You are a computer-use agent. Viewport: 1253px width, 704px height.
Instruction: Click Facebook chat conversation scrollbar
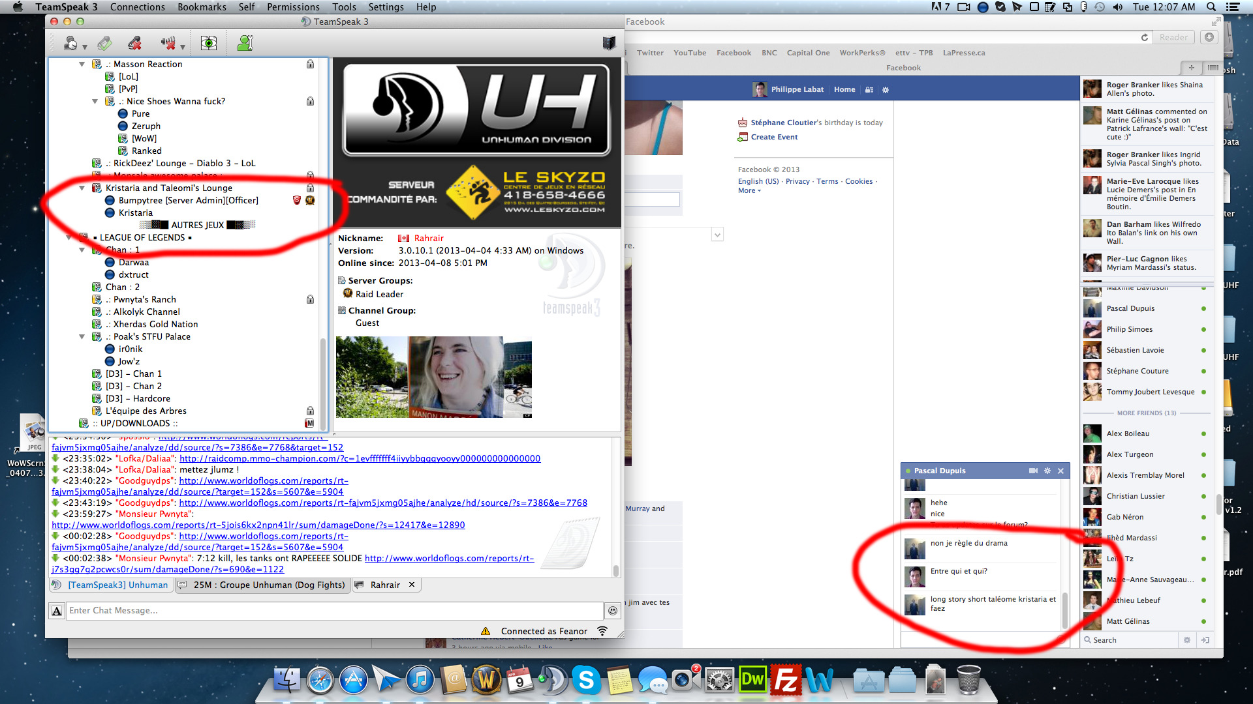coord(1064,609)
